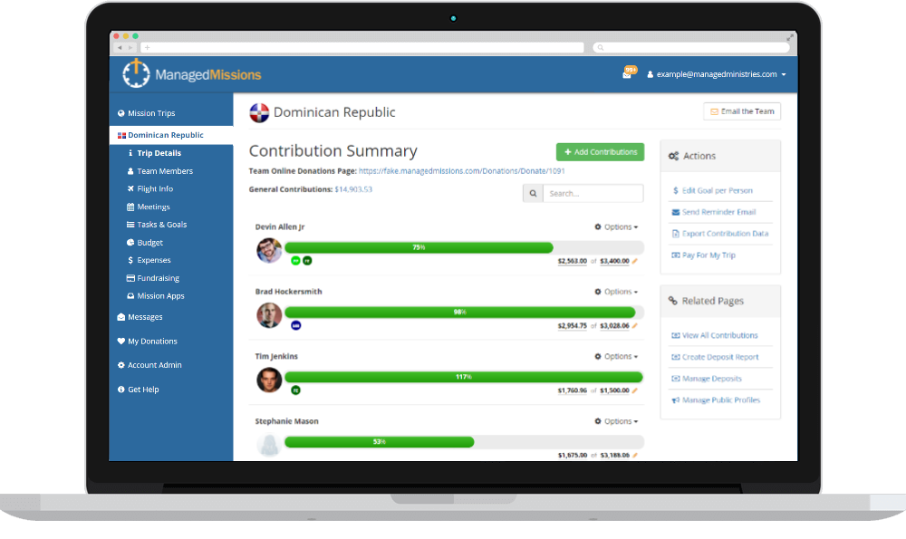Click Pay For My Trip action
Viewport: 906px width, 539px height.
point(703,255)
